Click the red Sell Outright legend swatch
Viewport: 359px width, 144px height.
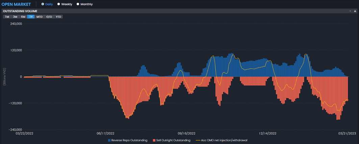pos(154,140)
